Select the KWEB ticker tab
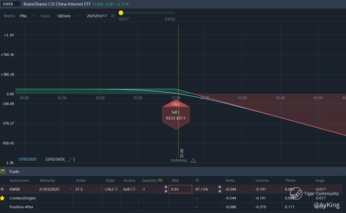346x213 pixels. coord(10,4)
